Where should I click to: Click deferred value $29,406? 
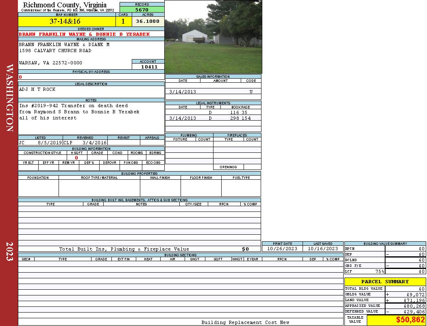click(x=414, y=312)
